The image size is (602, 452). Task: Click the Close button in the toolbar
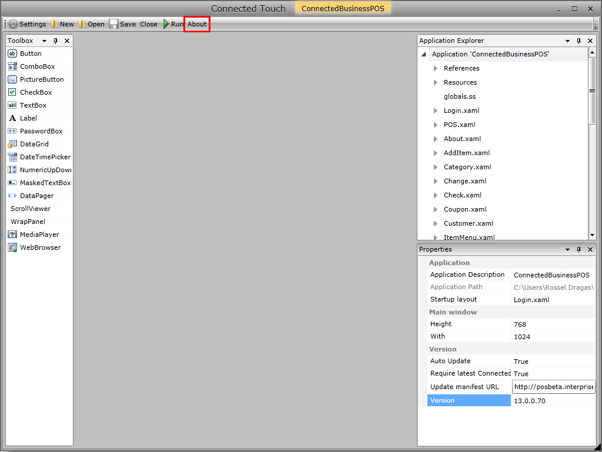[x=149, y=24]
